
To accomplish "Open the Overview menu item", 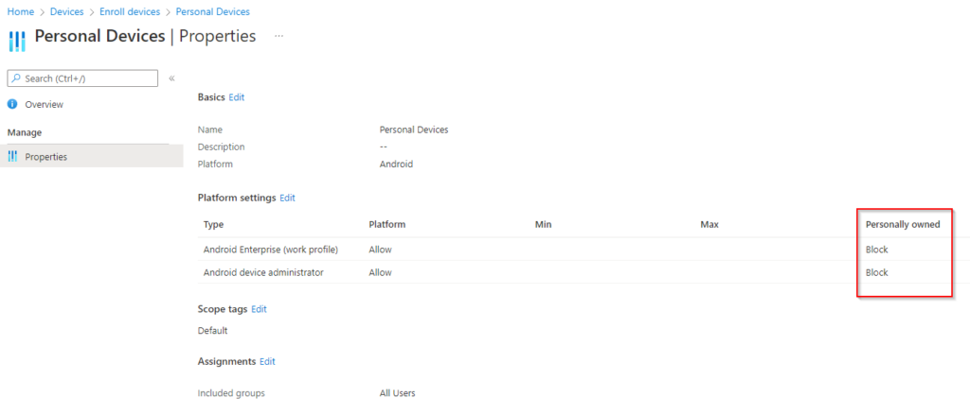I will (44, 104).
